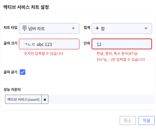This screenshot has height=129, width=156.
Task: Expand the 집계 dropdown arrow
Action: [x=146, y=28]
